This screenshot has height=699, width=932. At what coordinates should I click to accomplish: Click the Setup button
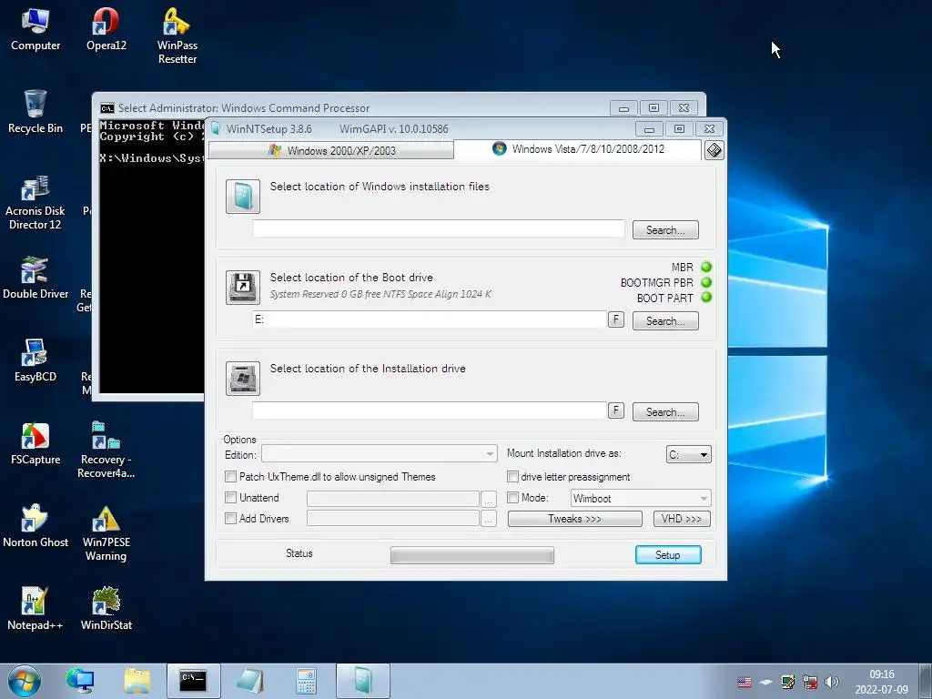(668, 554)
